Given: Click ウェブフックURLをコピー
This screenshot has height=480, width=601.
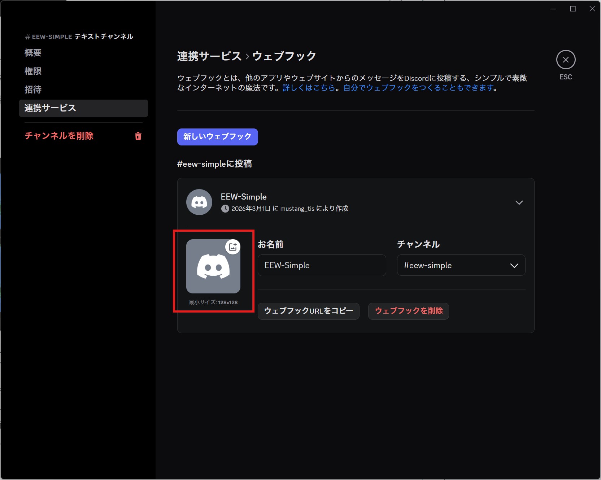Looking at the screenshot, I should click(308, 311).
